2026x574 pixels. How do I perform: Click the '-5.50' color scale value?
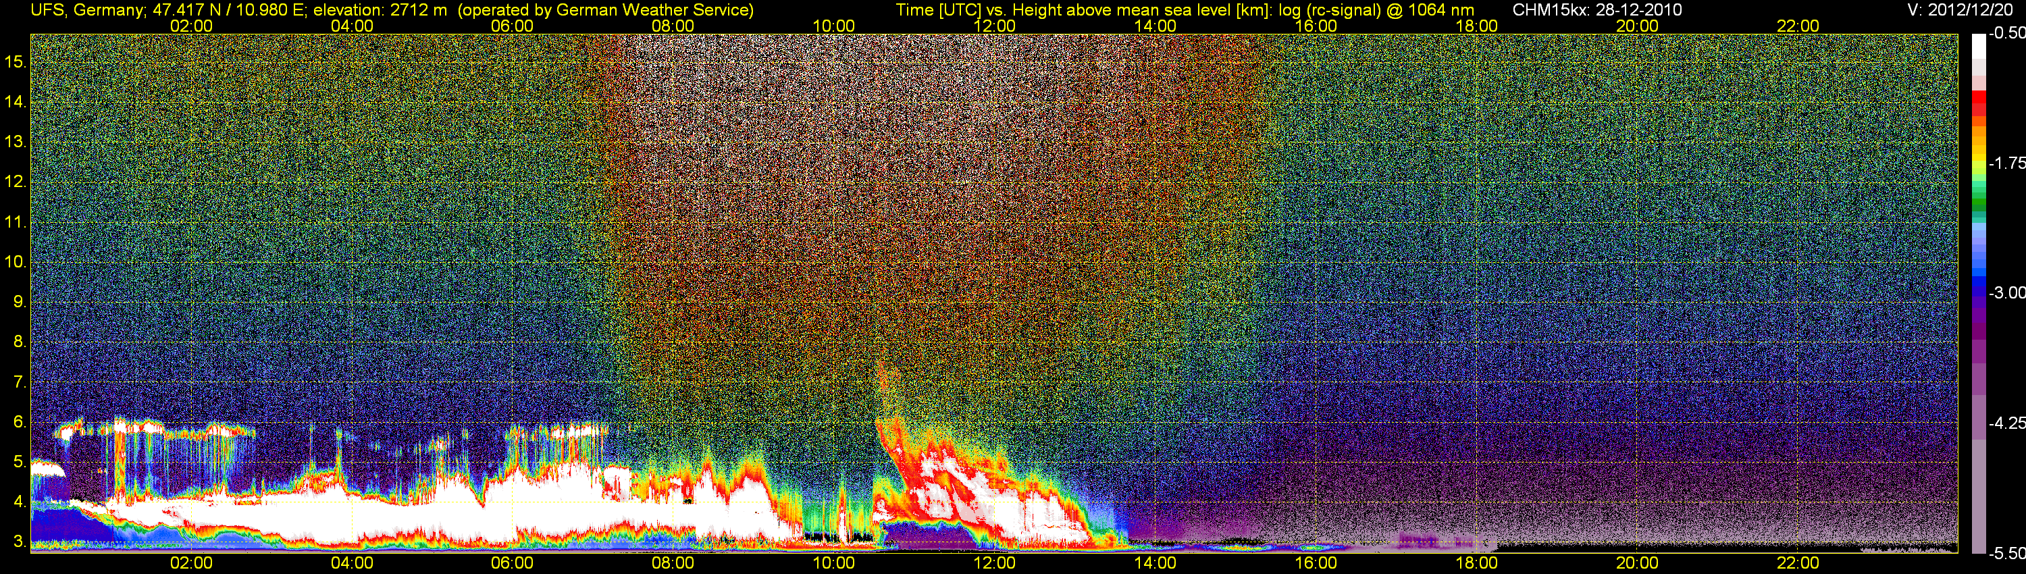pyautogui.click(x=2007, y=553)
